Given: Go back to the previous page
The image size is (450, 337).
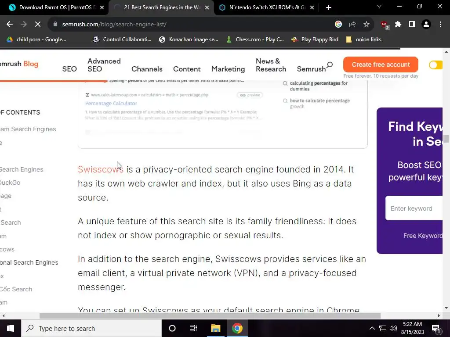Looking at the screenshot, I should [x=10, y=25].
